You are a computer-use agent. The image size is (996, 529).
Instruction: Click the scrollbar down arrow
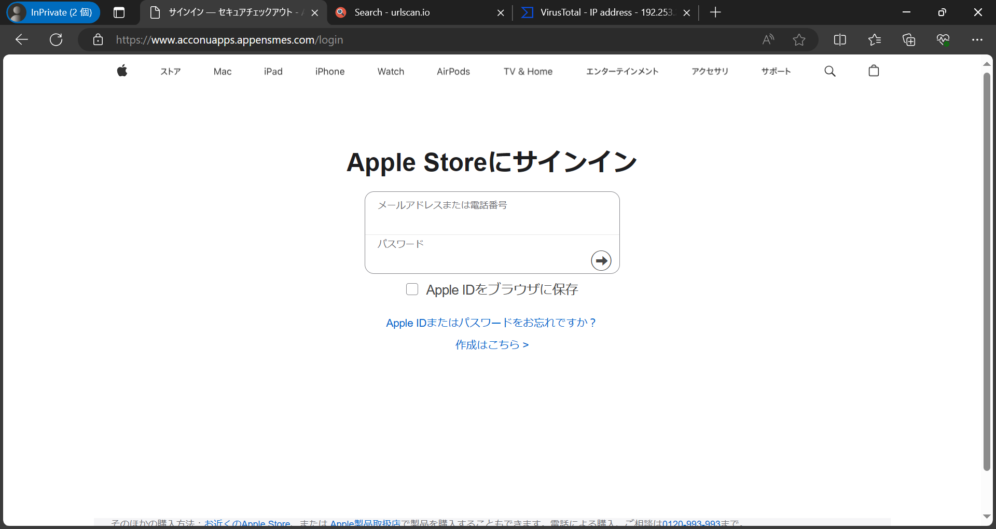[987, 517]
